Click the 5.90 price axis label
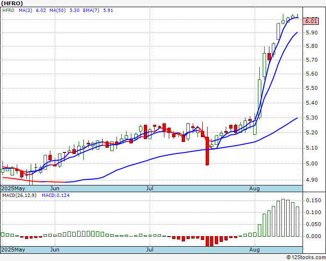 [x=312, y=33]
